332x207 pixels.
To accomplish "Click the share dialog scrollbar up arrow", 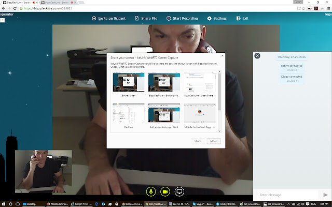I will (219, 72).
